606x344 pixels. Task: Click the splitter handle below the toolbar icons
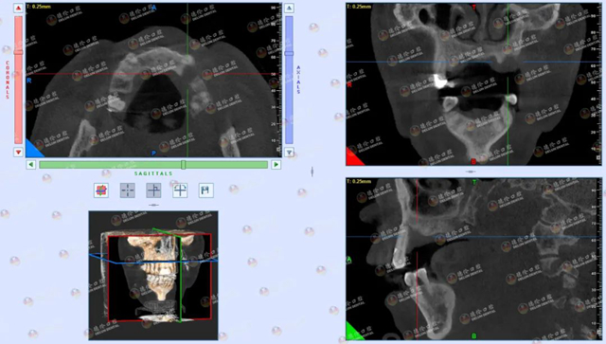tap(153, 205)
